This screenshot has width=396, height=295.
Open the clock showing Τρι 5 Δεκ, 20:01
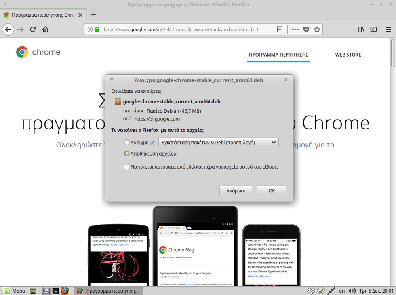pos(376,291)
